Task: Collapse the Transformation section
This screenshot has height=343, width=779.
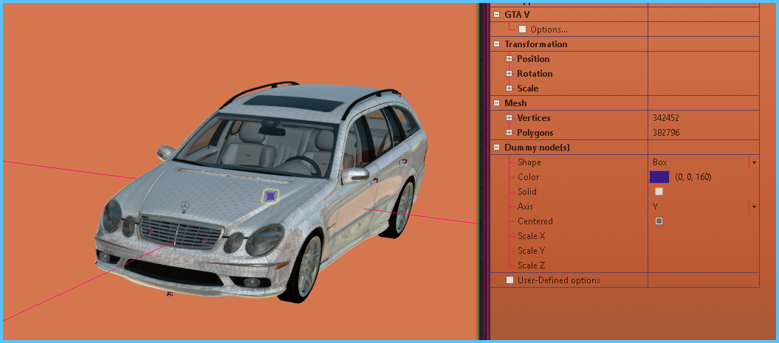Action: (497, 44)
